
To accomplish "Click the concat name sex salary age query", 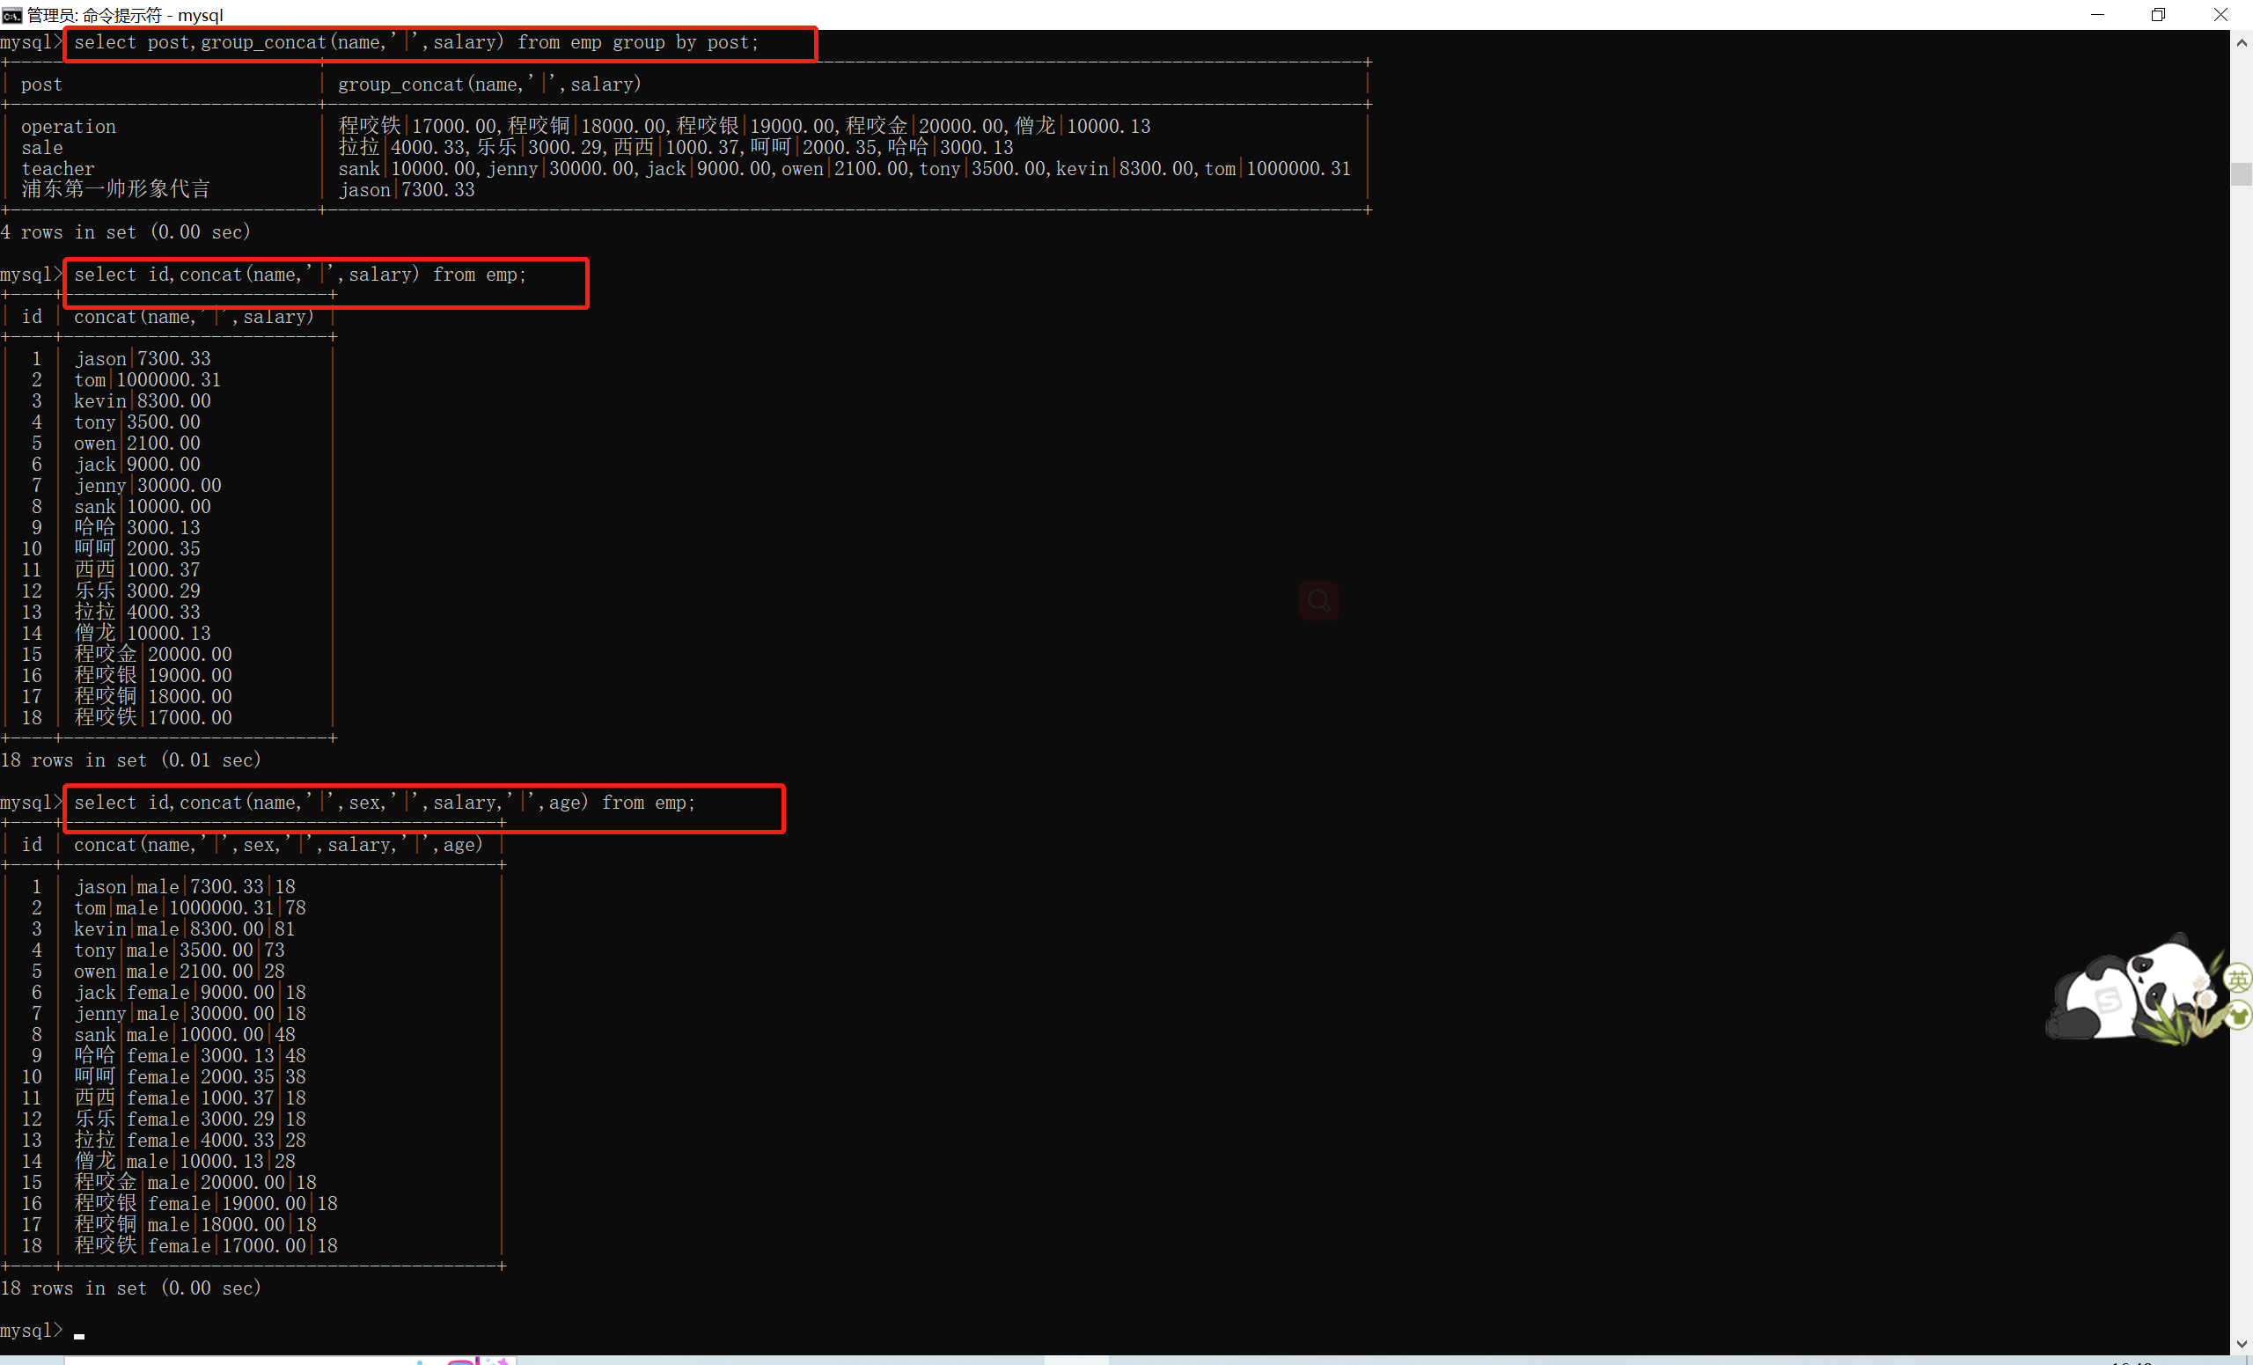I will (384, 802).
